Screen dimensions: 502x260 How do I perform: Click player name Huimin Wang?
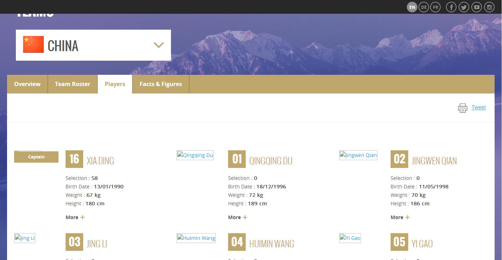271,244
